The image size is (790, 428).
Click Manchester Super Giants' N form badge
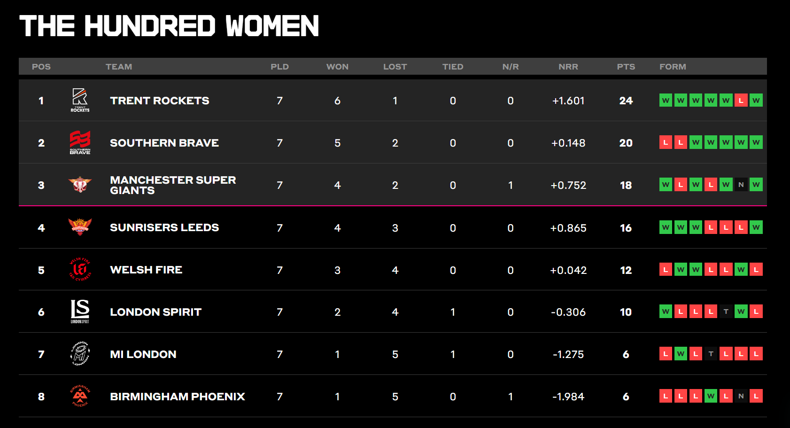741,185
